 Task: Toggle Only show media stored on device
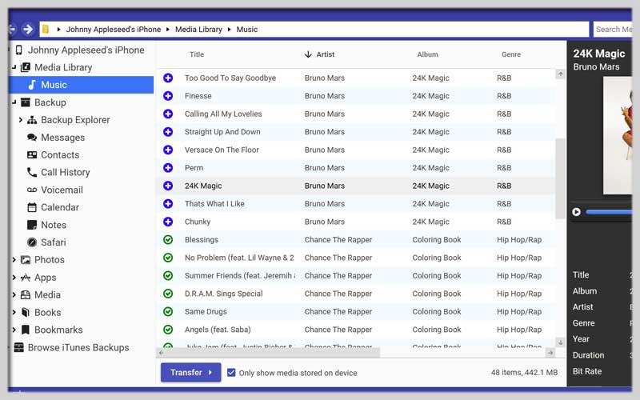[231, 373]
